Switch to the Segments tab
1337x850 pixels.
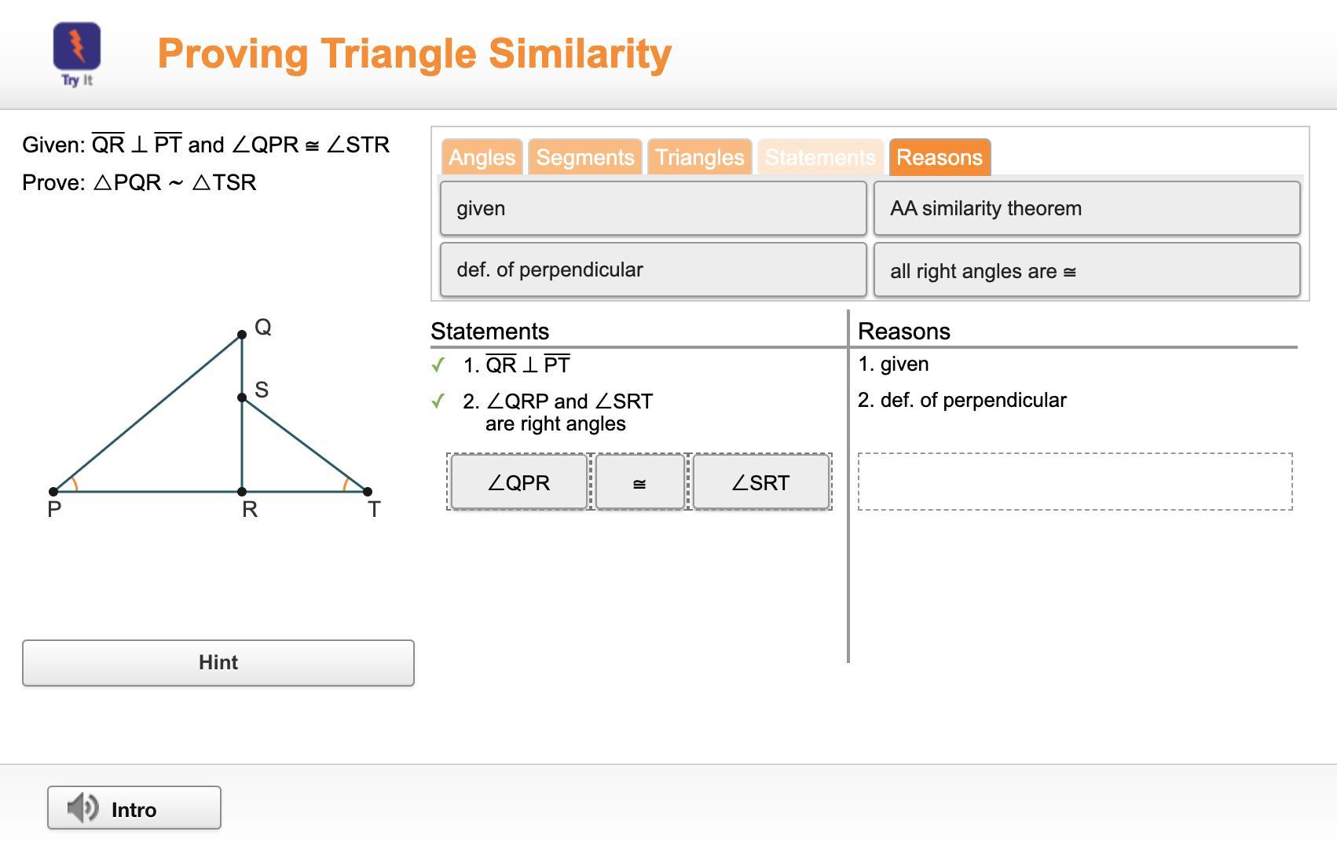click(x=585, y=157)
